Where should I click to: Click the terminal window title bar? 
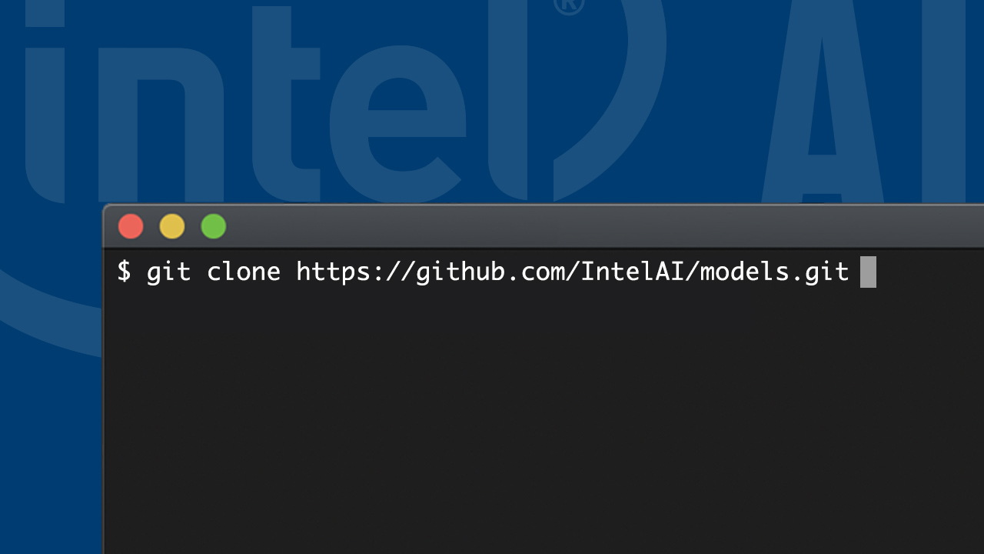point(538,227)
